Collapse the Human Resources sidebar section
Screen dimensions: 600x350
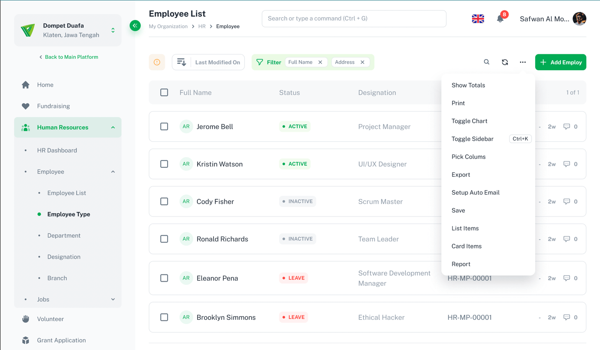113,128
